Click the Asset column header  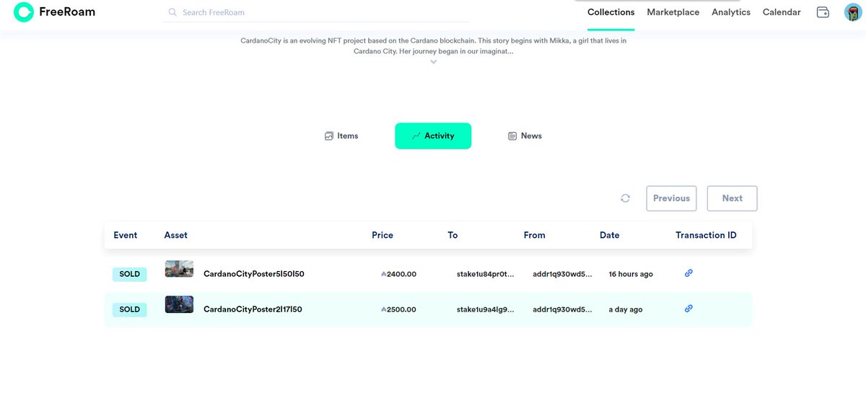[x=176, y=235]
